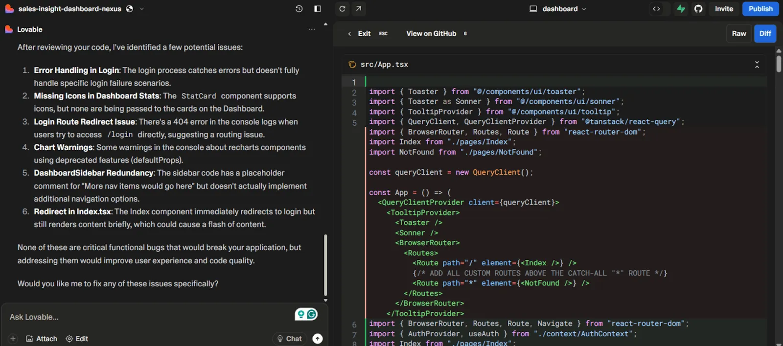This screenshot has width=783, height=346.
Task: Toggle the chat side panel layout icon
Action: [318, 9]
